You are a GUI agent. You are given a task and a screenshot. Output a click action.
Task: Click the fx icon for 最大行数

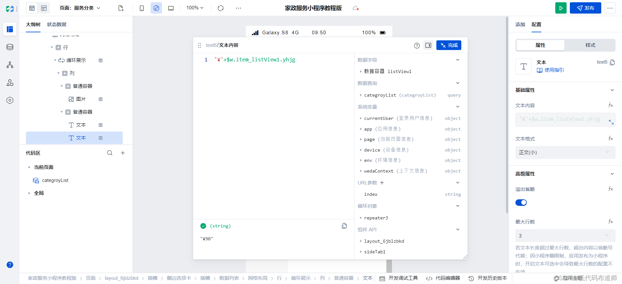pos(610,222)
